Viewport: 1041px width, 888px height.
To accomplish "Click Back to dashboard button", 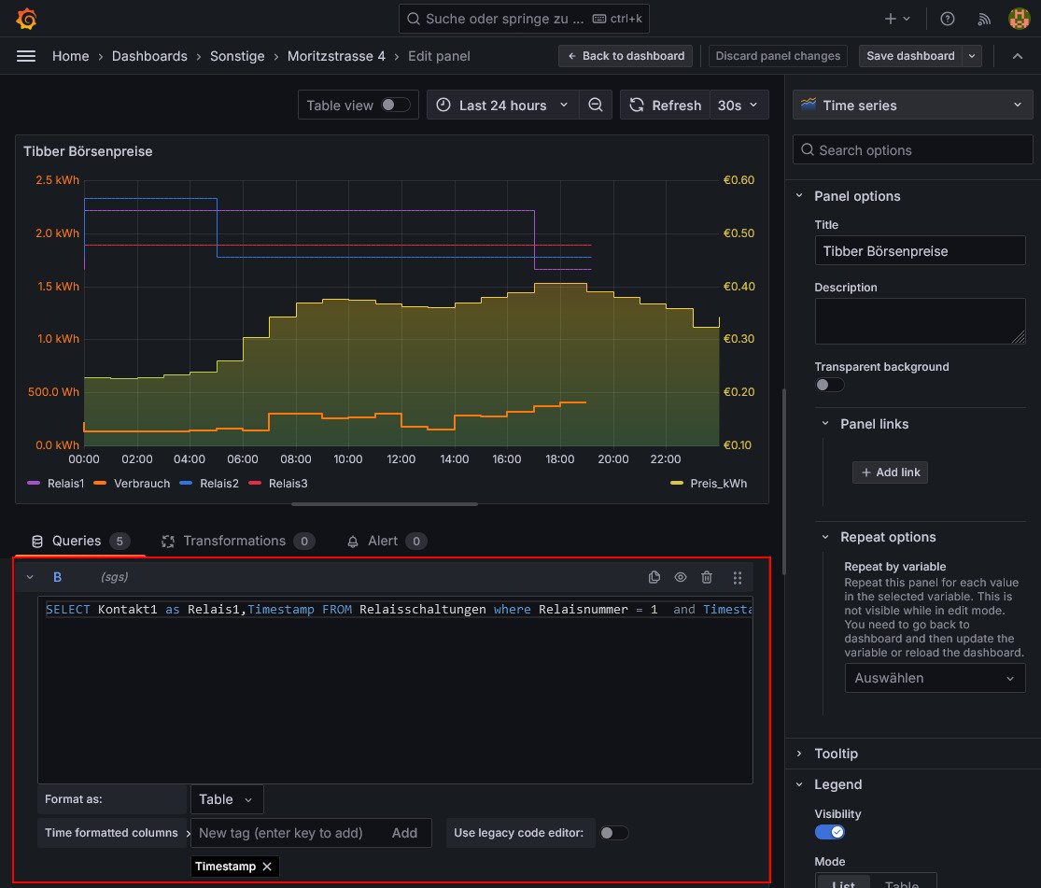I will (626, 56).
